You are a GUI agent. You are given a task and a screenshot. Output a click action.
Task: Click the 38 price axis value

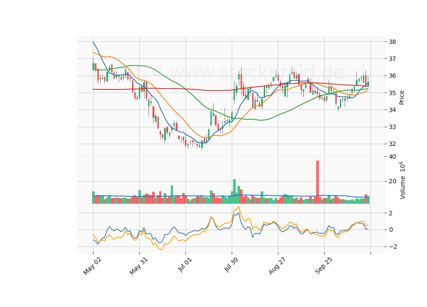coord(392,42)
